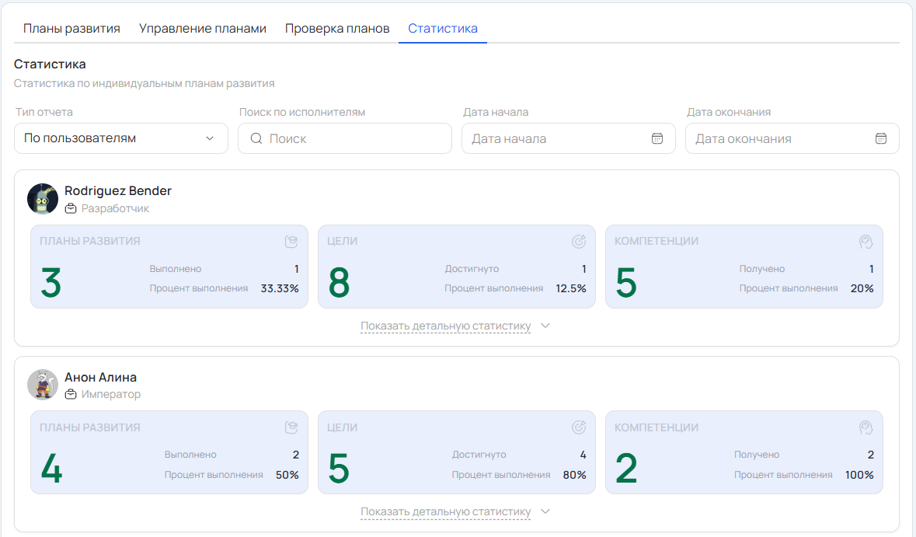916x537 pixels.
Task: Open the Управление планами tab
Action: coord(203,29)
